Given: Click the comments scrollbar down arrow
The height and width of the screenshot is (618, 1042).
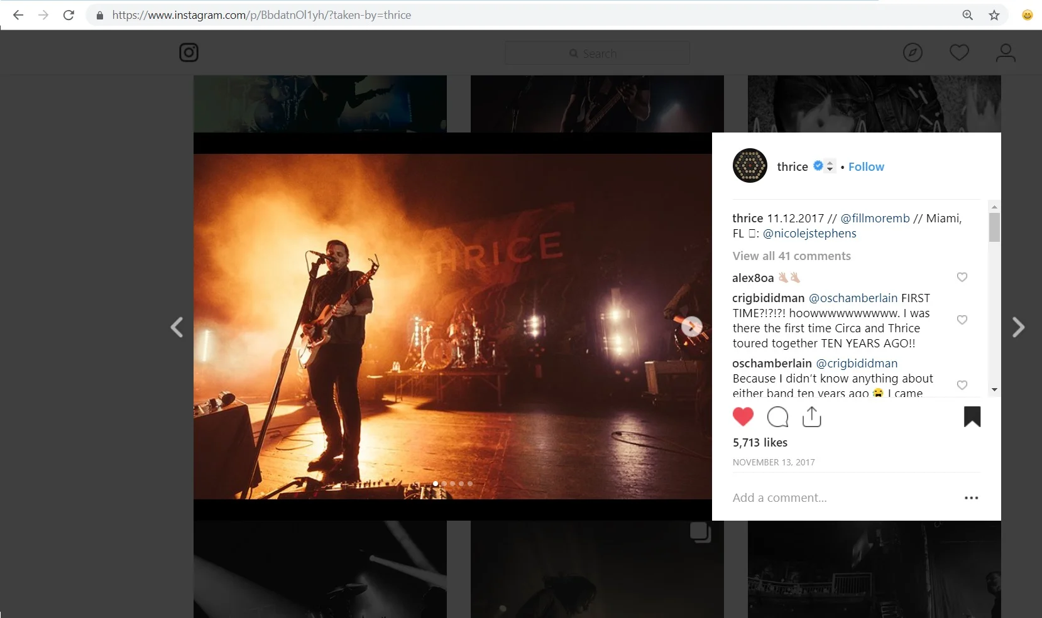Looking at the screenshot, I should pyautogui.click(x=994, y=390).
